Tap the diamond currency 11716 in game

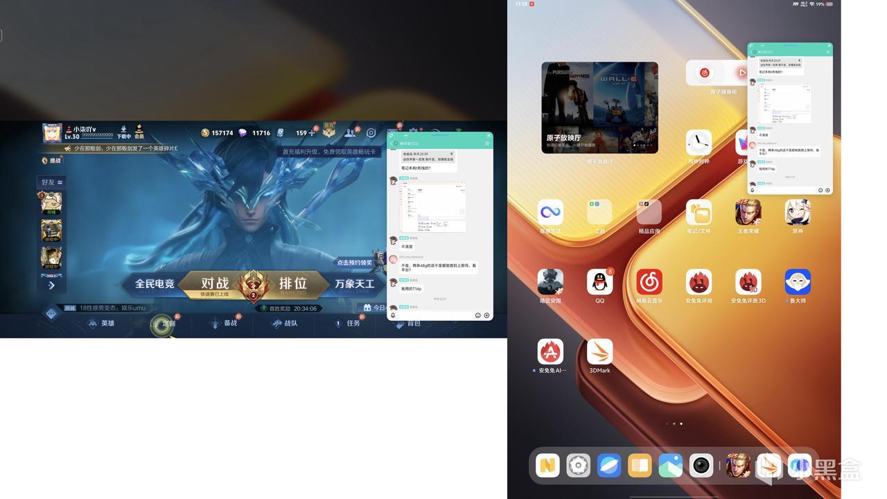coord(254,132)
